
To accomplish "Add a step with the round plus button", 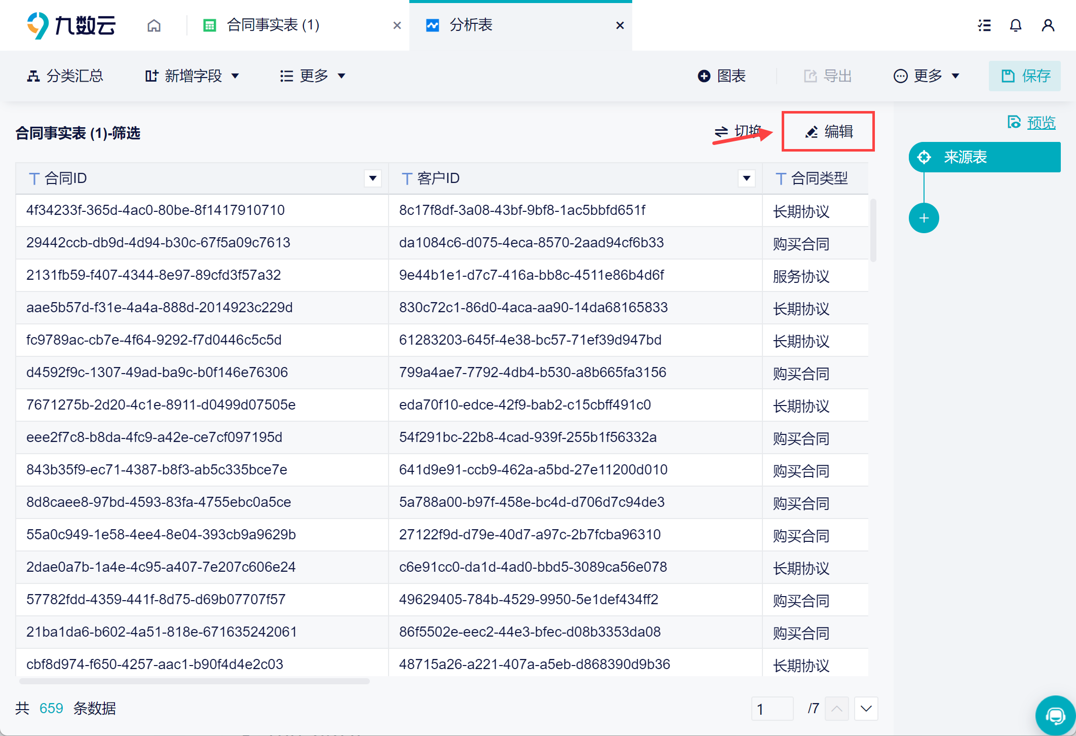I will (x=924, y=218).
